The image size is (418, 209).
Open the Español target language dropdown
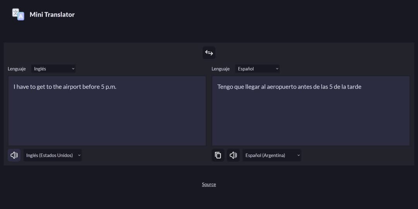(257, 69)
